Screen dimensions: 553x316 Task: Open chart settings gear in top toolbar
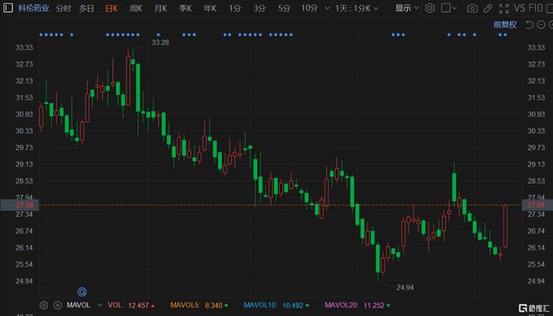[x=430, y=8]
